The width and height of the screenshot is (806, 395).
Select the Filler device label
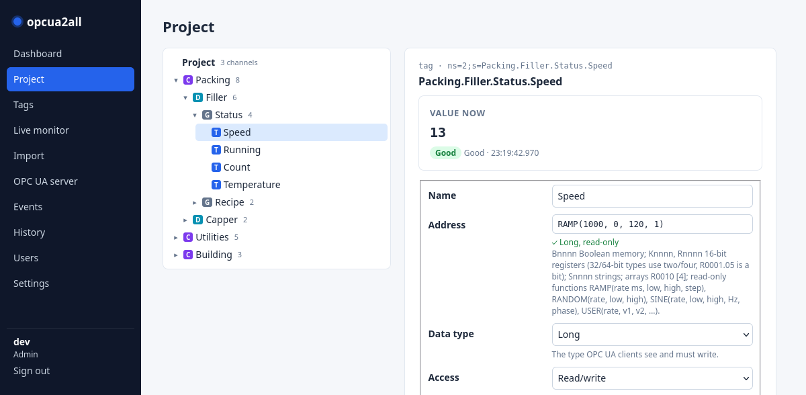click(216, 97)
